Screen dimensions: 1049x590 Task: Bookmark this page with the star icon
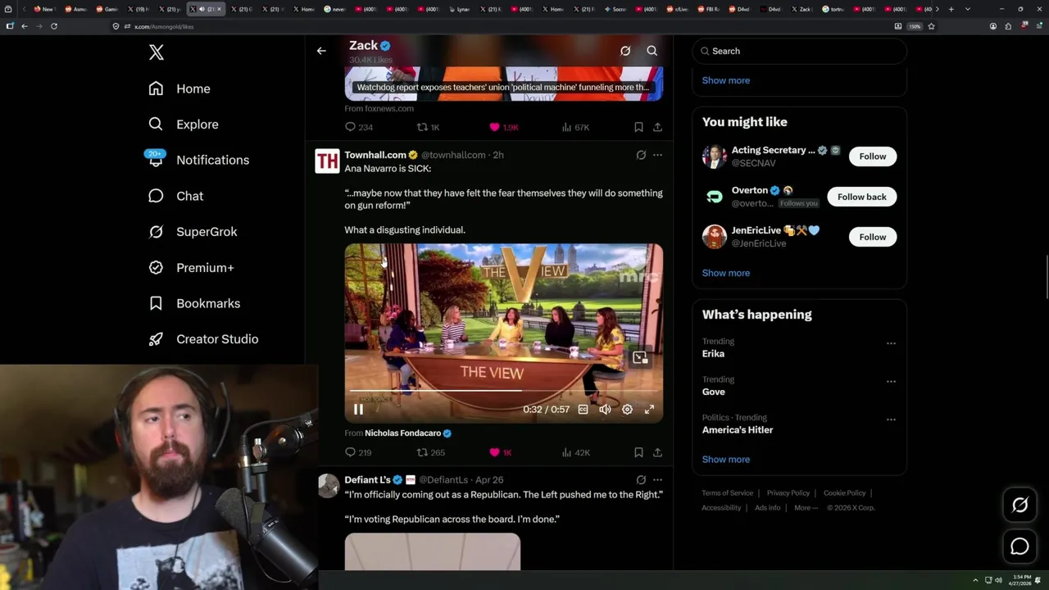pos(931,26)
